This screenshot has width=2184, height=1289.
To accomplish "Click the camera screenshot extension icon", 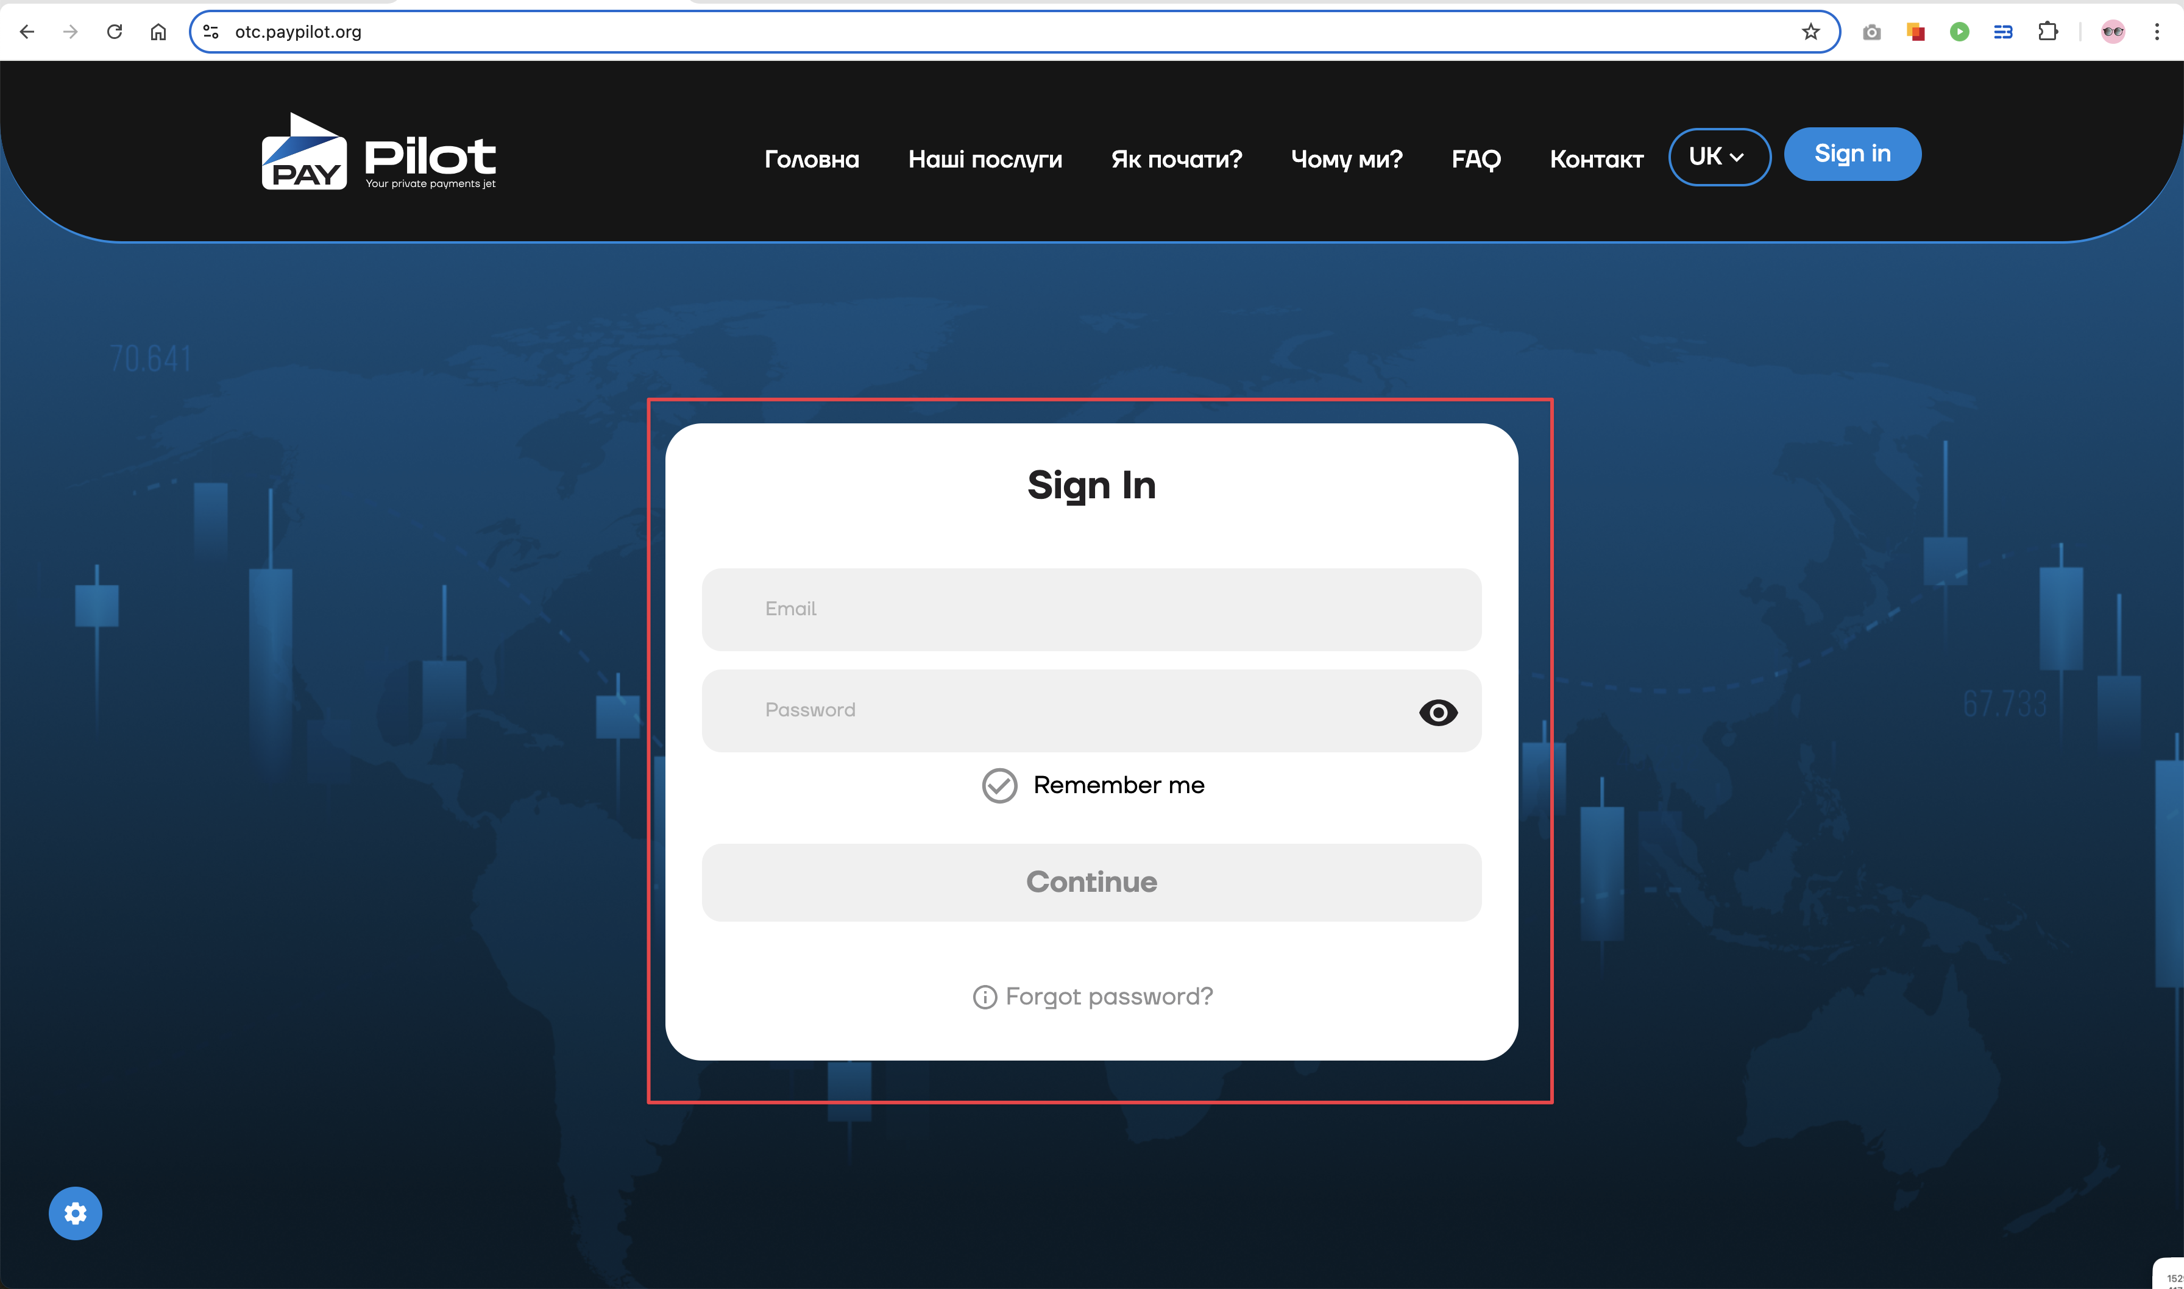I will click(1872, 32).
